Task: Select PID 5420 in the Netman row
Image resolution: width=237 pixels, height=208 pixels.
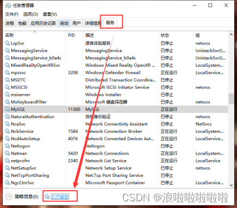Action: coord(73,153)
